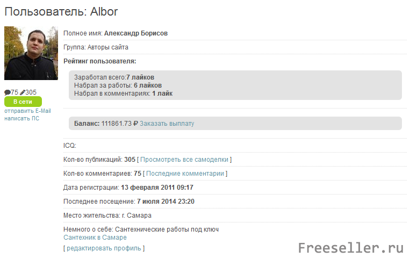This screenshot has height=266, width=410.
Task: Click the publications count 305 under avatar
Action: point(31,92)
